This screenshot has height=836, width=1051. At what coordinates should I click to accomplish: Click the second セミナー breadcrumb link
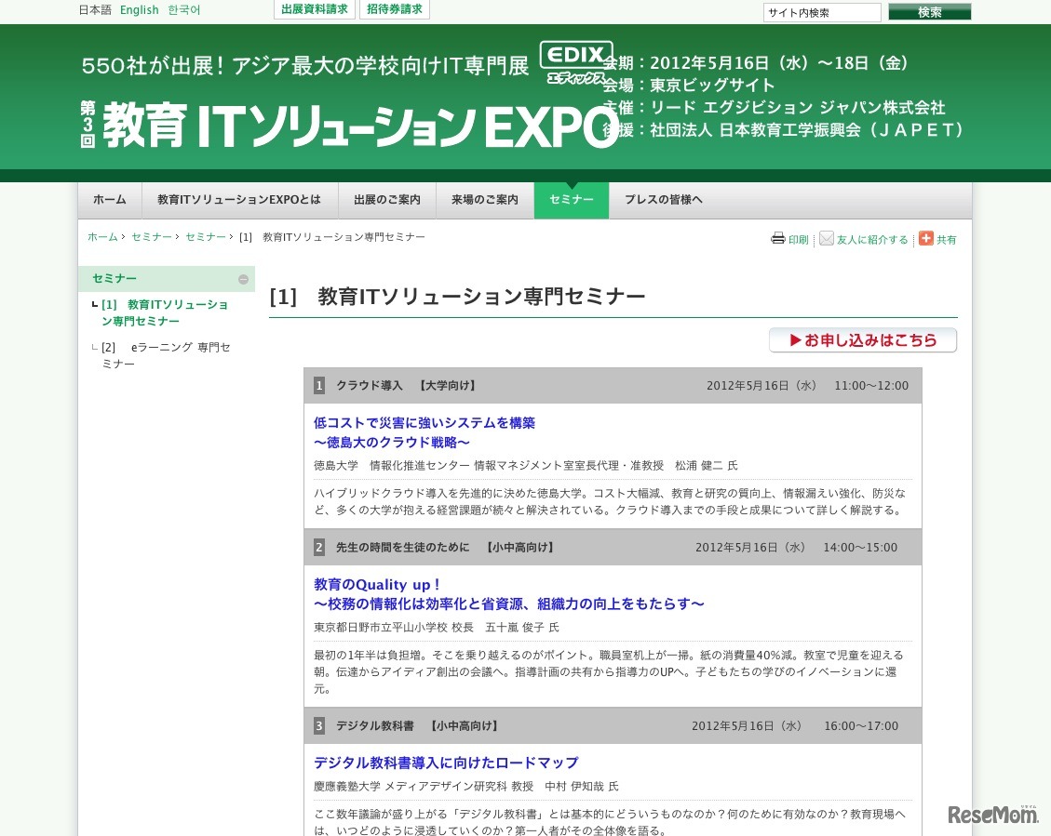point(206,237)
